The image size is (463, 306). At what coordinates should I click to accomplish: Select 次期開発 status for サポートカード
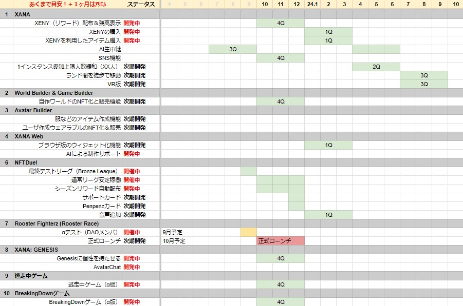(135, 197)
